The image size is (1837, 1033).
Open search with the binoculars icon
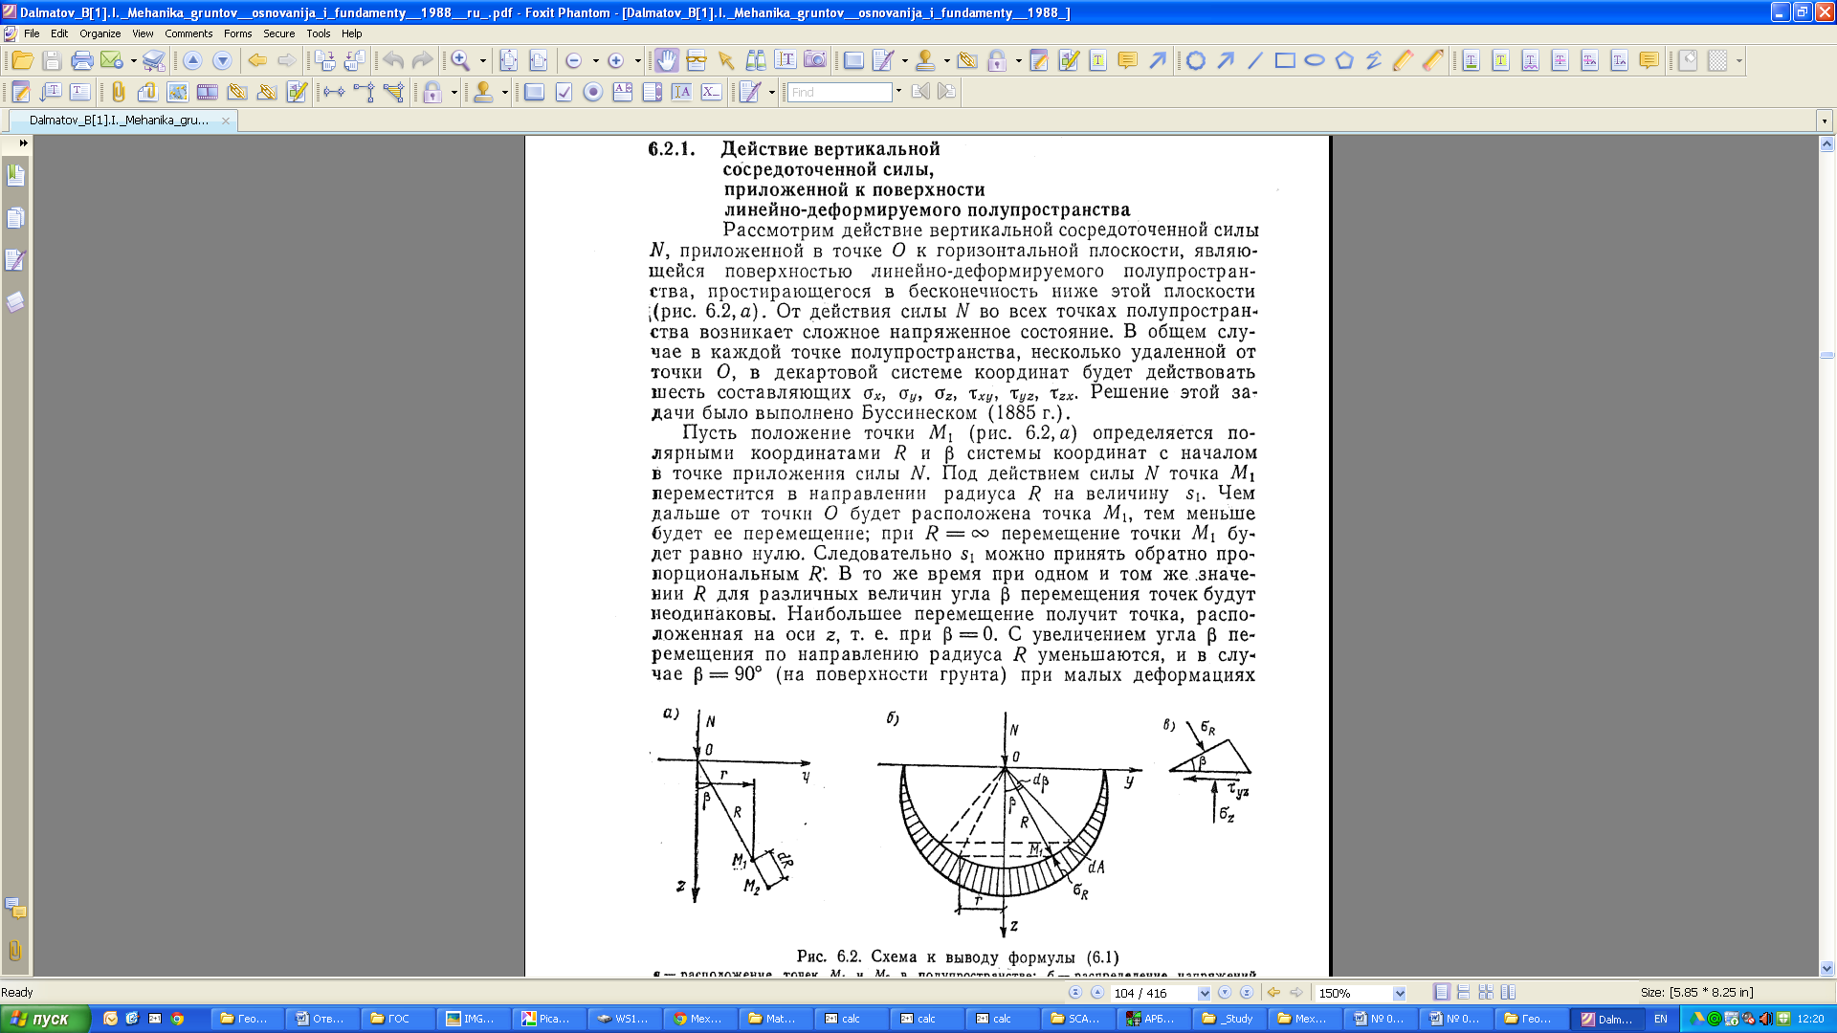coord(756,61)
